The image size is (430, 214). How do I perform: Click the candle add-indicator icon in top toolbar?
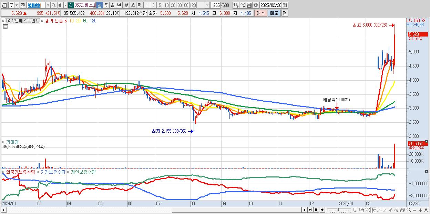pos(236,5)
